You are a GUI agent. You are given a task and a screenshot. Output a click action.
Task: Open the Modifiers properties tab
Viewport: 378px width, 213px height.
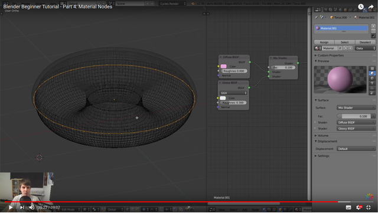tap(356, 9)
